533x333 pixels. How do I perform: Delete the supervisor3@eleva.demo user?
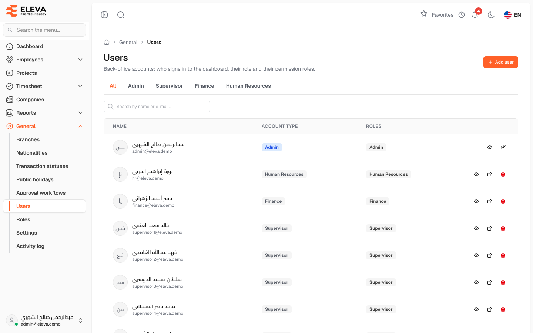tap(503, 282)
